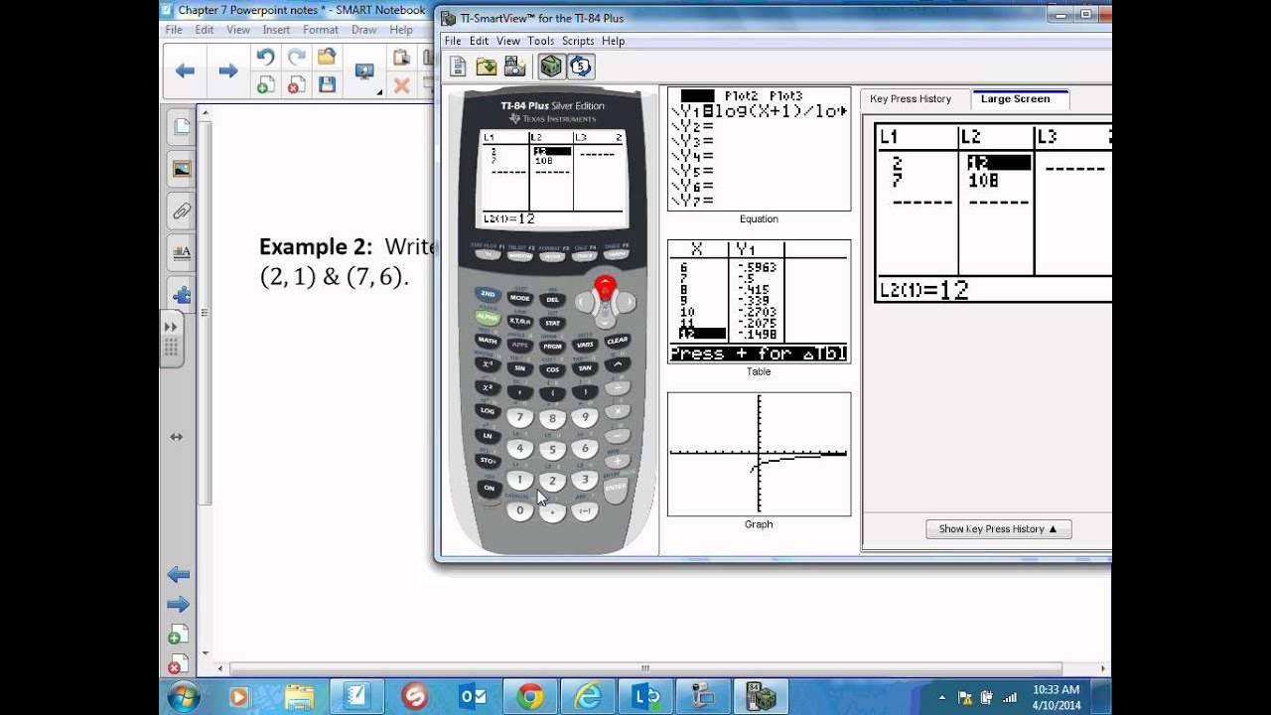1271x715 pixels.
Task: Toggle the View3 pane icon in TI-SmartView toolbar
Action: tap(551, 67)
